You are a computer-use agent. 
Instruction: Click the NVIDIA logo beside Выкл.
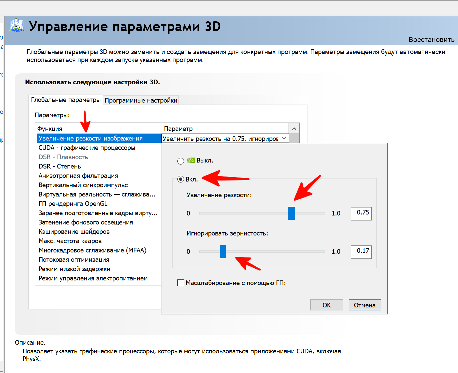[x=191, y=160]
